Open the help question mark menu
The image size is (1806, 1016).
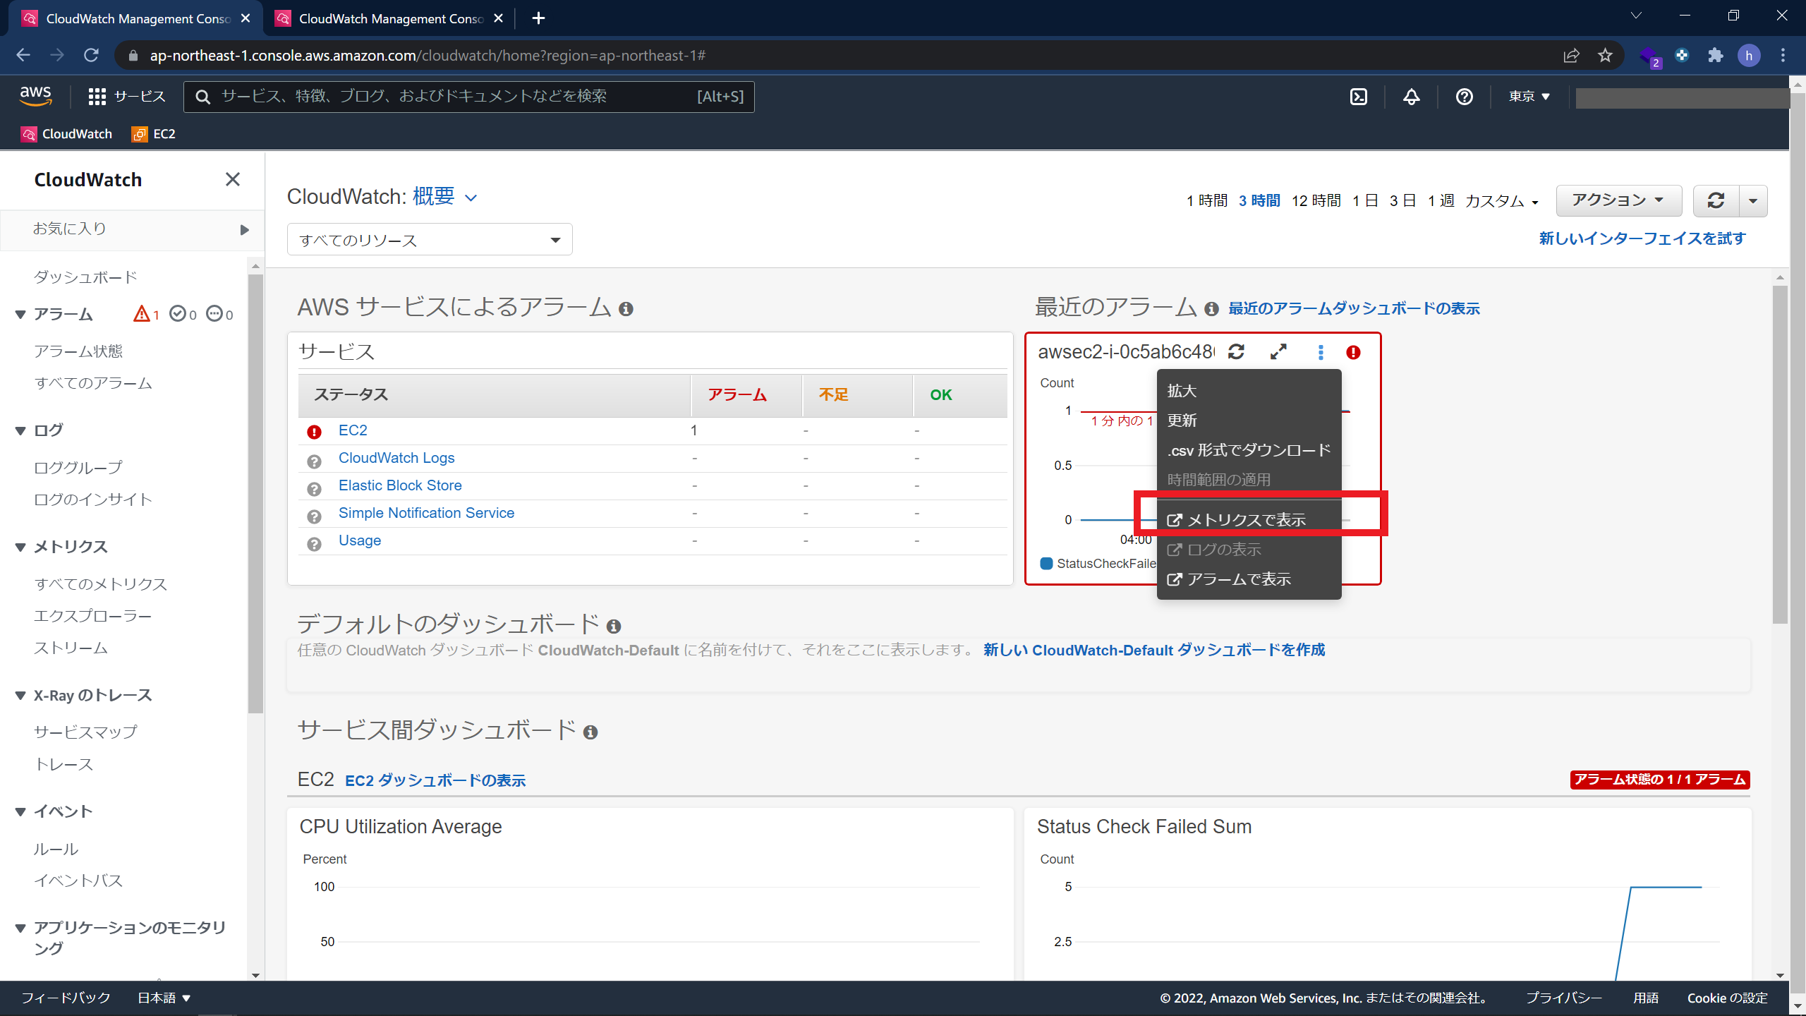[x=1465, y=97]
